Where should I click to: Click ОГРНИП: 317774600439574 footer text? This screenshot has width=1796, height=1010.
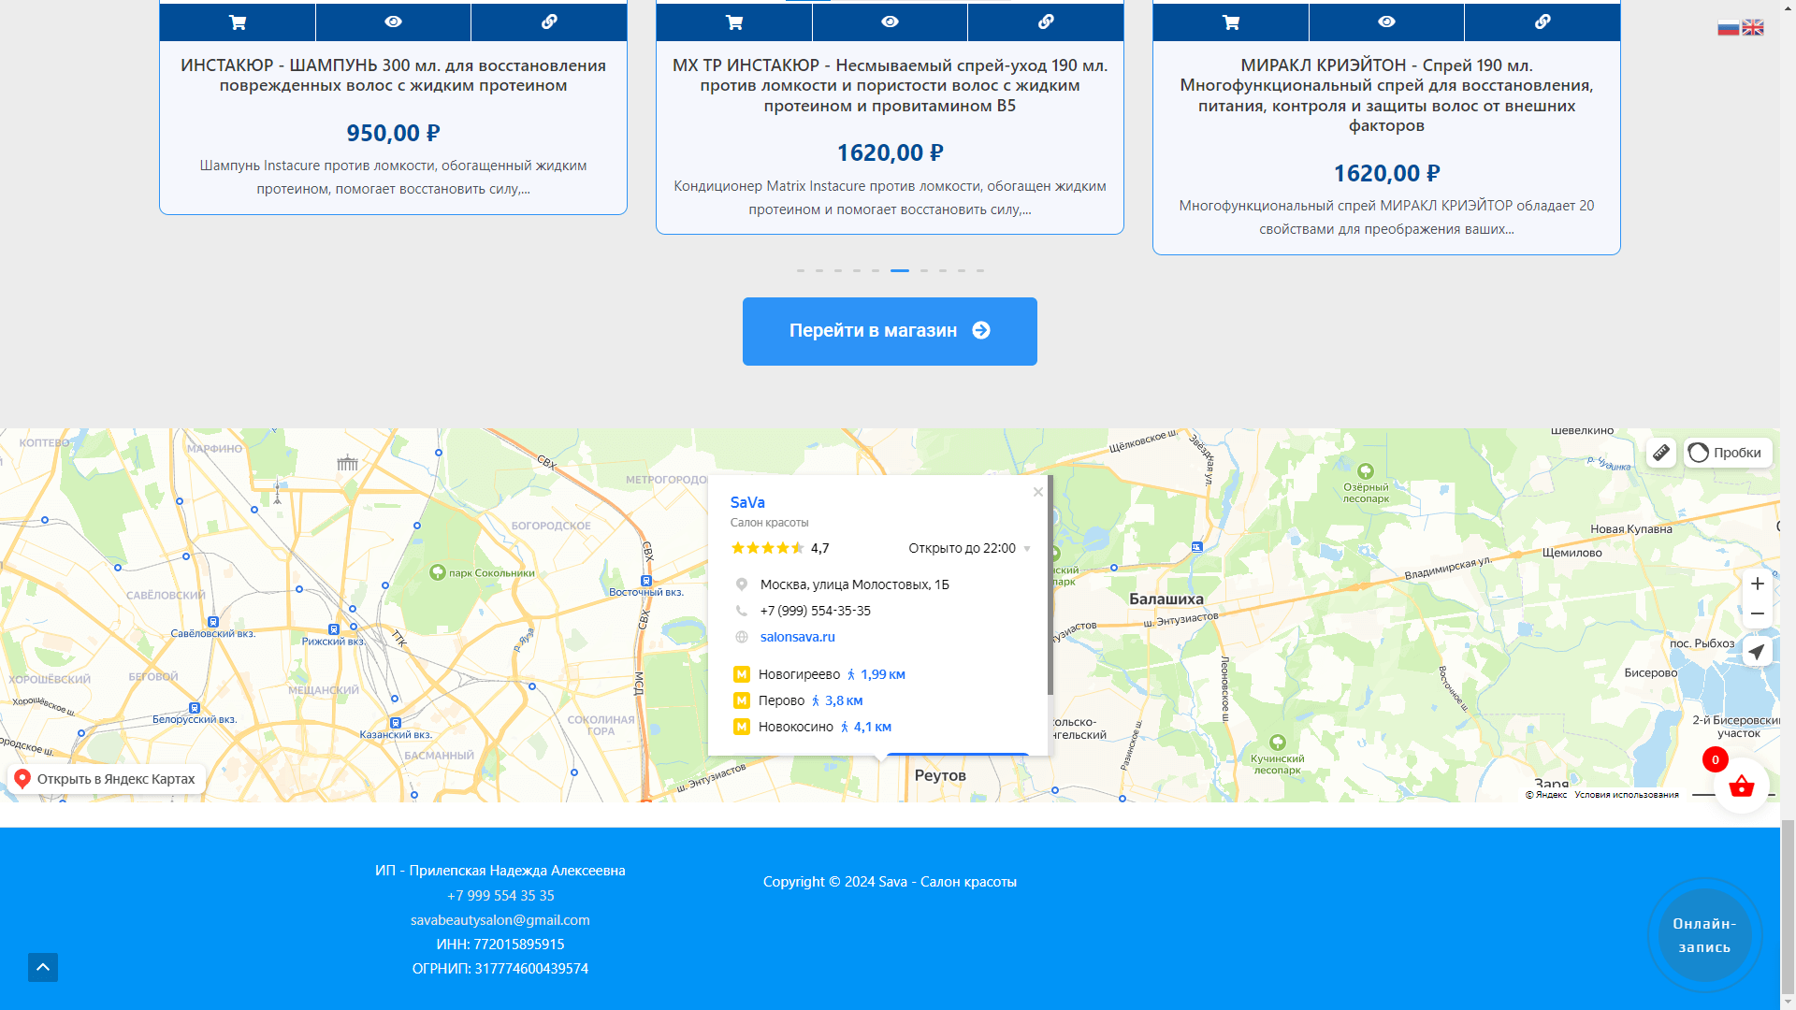click(x=500, y=969)
